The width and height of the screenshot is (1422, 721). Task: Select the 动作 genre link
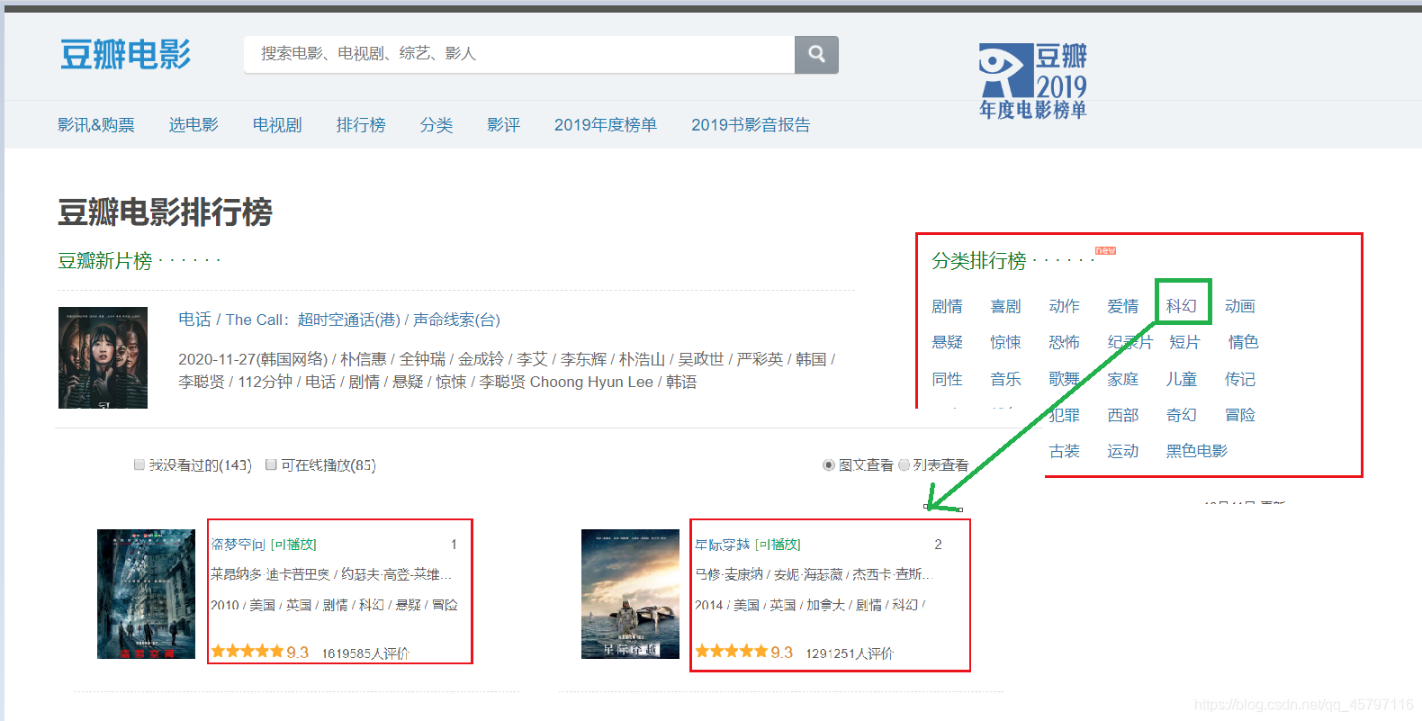1064,306
